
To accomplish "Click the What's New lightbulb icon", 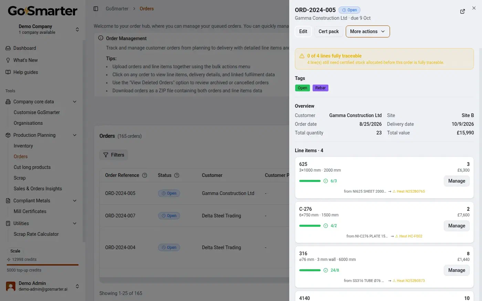I will tap(8, 60).
